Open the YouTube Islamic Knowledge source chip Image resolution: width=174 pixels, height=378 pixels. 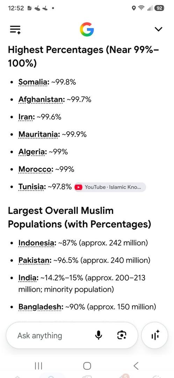click(110, 187)
